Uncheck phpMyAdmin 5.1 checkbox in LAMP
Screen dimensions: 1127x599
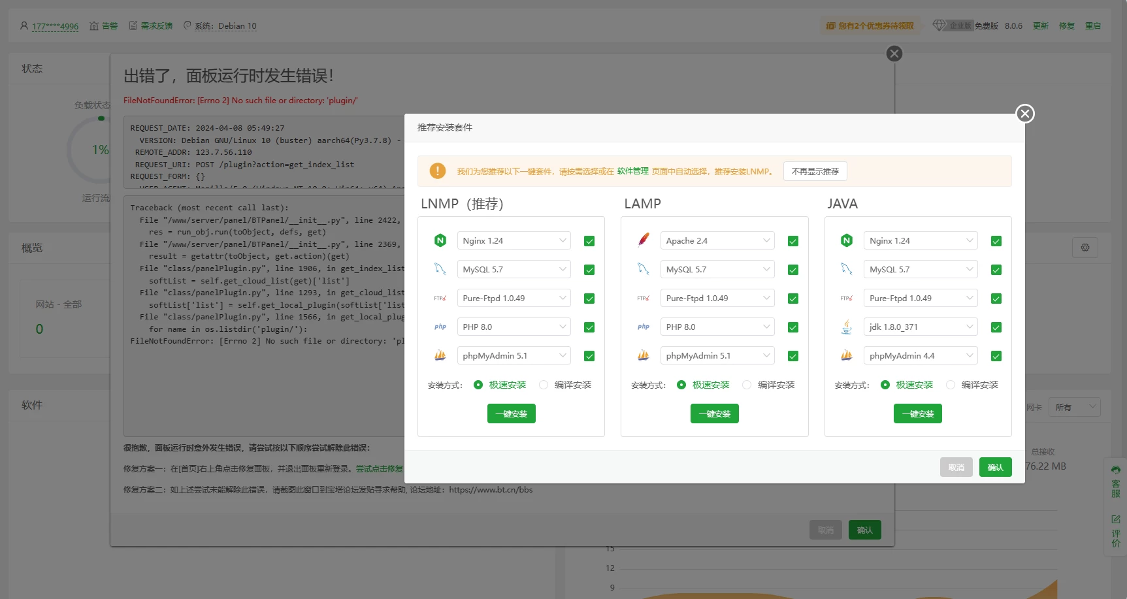[793, 356]
